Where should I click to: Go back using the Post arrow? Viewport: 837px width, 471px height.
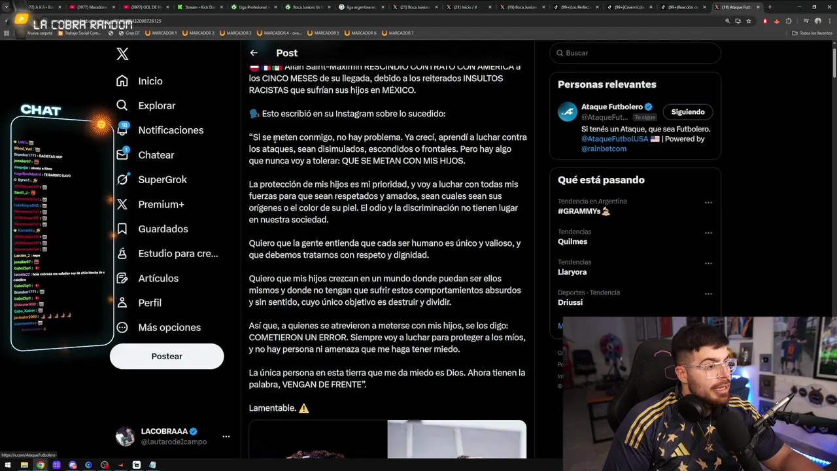pyautogui.click(x=254, y=53)
